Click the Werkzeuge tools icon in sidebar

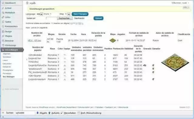[x=3, y=45]
